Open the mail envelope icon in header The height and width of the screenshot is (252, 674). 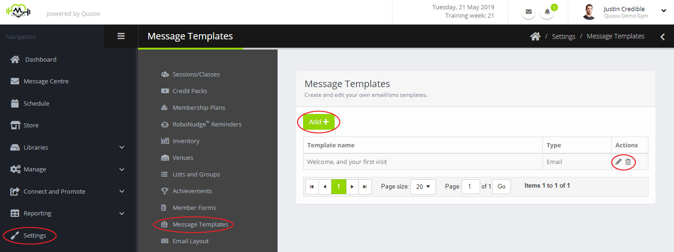click(529, 12)
